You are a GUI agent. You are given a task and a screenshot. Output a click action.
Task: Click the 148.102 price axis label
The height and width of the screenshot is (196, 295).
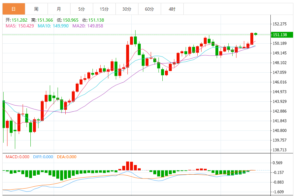pos(279,63)
